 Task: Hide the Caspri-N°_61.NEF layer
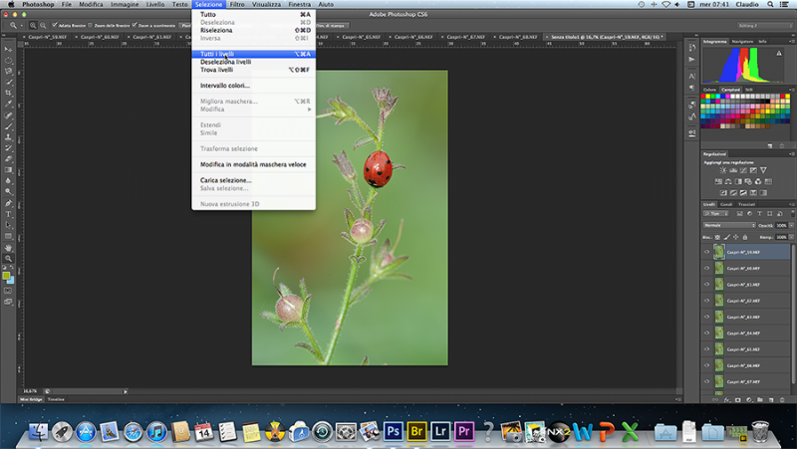tap(706, 285)
